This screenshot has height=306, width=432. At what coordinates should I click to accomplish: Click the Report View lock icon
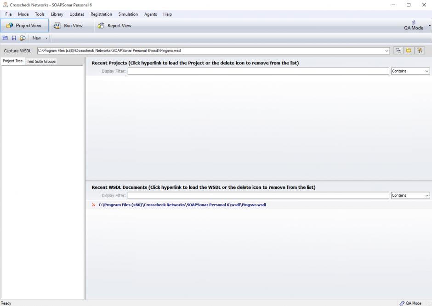[101, 26]
